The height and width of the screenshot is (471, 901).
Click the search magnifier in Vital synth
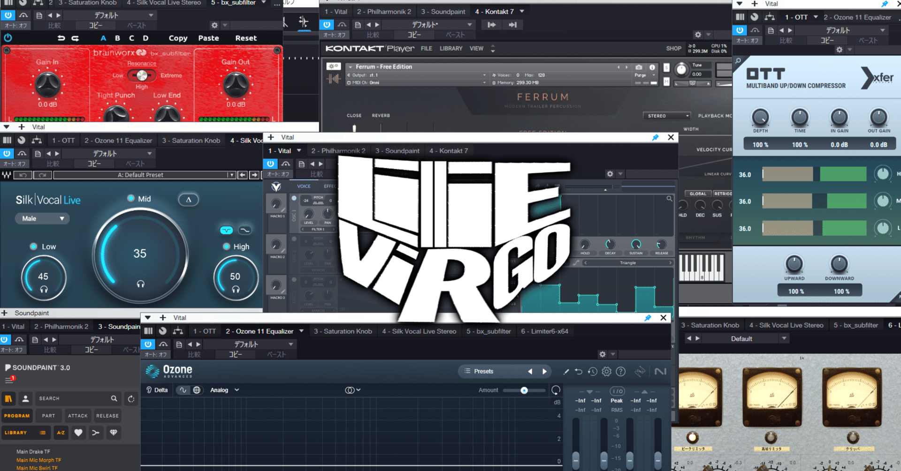(x=669, y=199)
